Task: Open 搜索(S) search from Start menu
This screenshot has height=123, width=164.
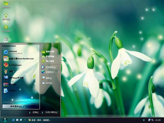Action: [47, 78]
